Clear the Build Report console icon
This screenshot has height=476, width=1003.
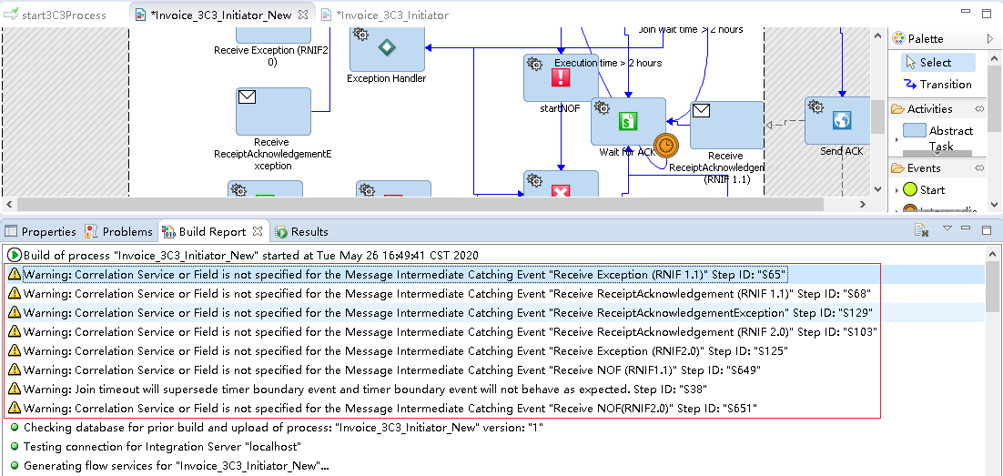[921, 230]
